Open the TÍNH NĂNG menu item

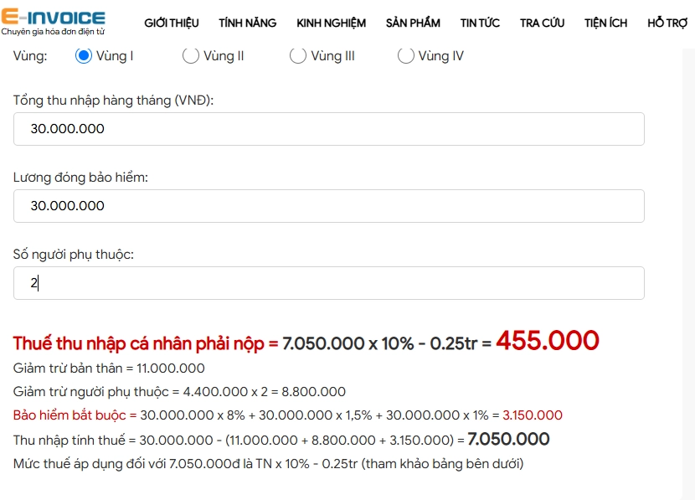click(x=247, y=23)
